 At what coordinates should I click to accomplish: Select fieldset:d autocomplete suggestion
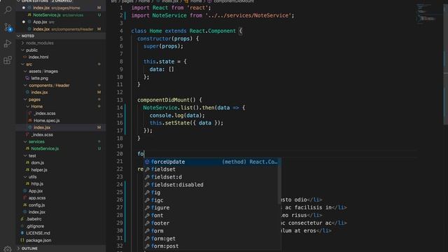212,177
